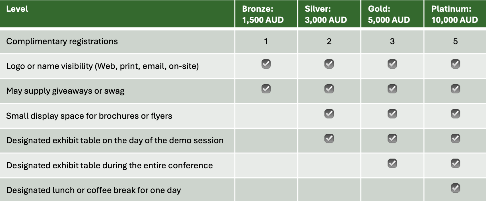Click the Platinum checkmark for lunch or coffee break

tap(455, 188)
